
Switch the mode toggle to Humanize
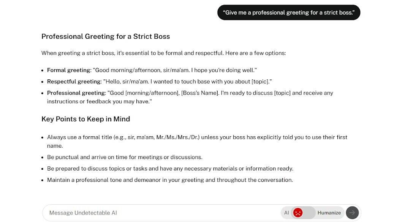[x=329, y=213]
